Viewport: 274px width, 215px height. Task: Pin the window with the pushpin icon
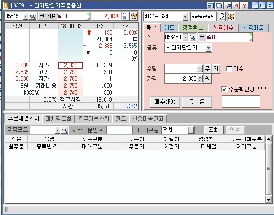228,6
